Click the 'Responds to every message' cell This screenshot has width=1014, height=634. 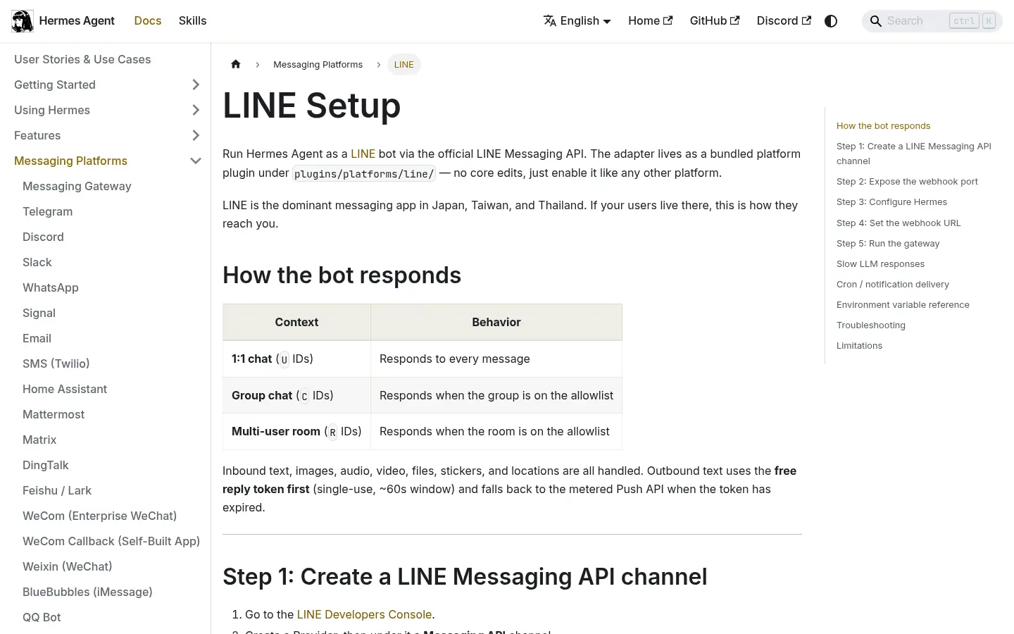(496, 359)
